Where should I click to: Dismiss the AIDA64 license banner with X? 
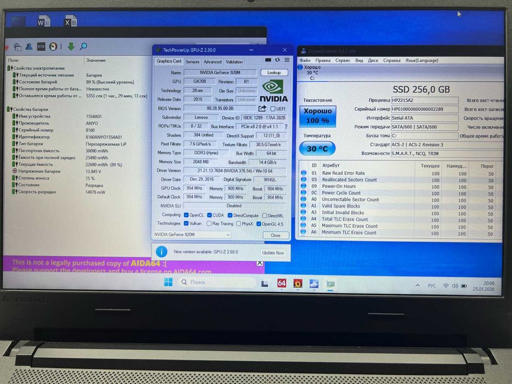260,263
